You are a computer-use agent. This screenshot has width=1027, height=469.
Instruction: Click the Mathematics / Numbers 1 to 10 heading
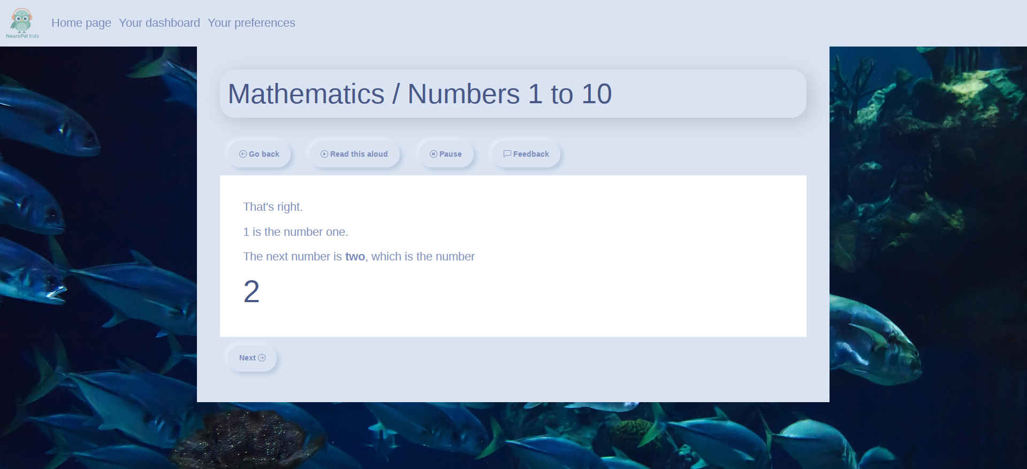[x=420, y=94]
